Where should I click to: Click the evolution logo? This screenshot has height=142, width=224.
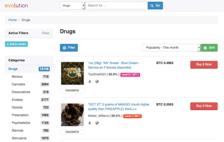[x=16, y=6]
